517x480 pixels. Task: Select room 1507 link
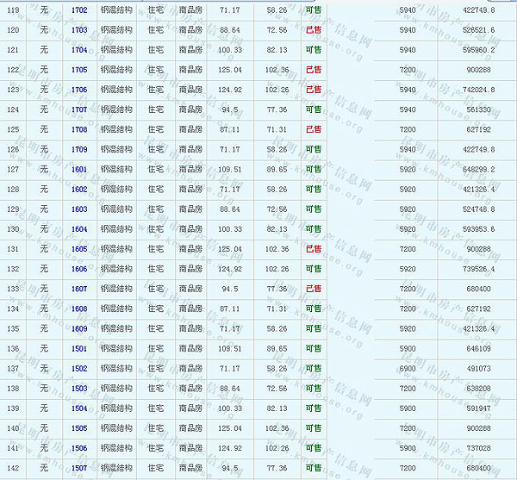79,468
